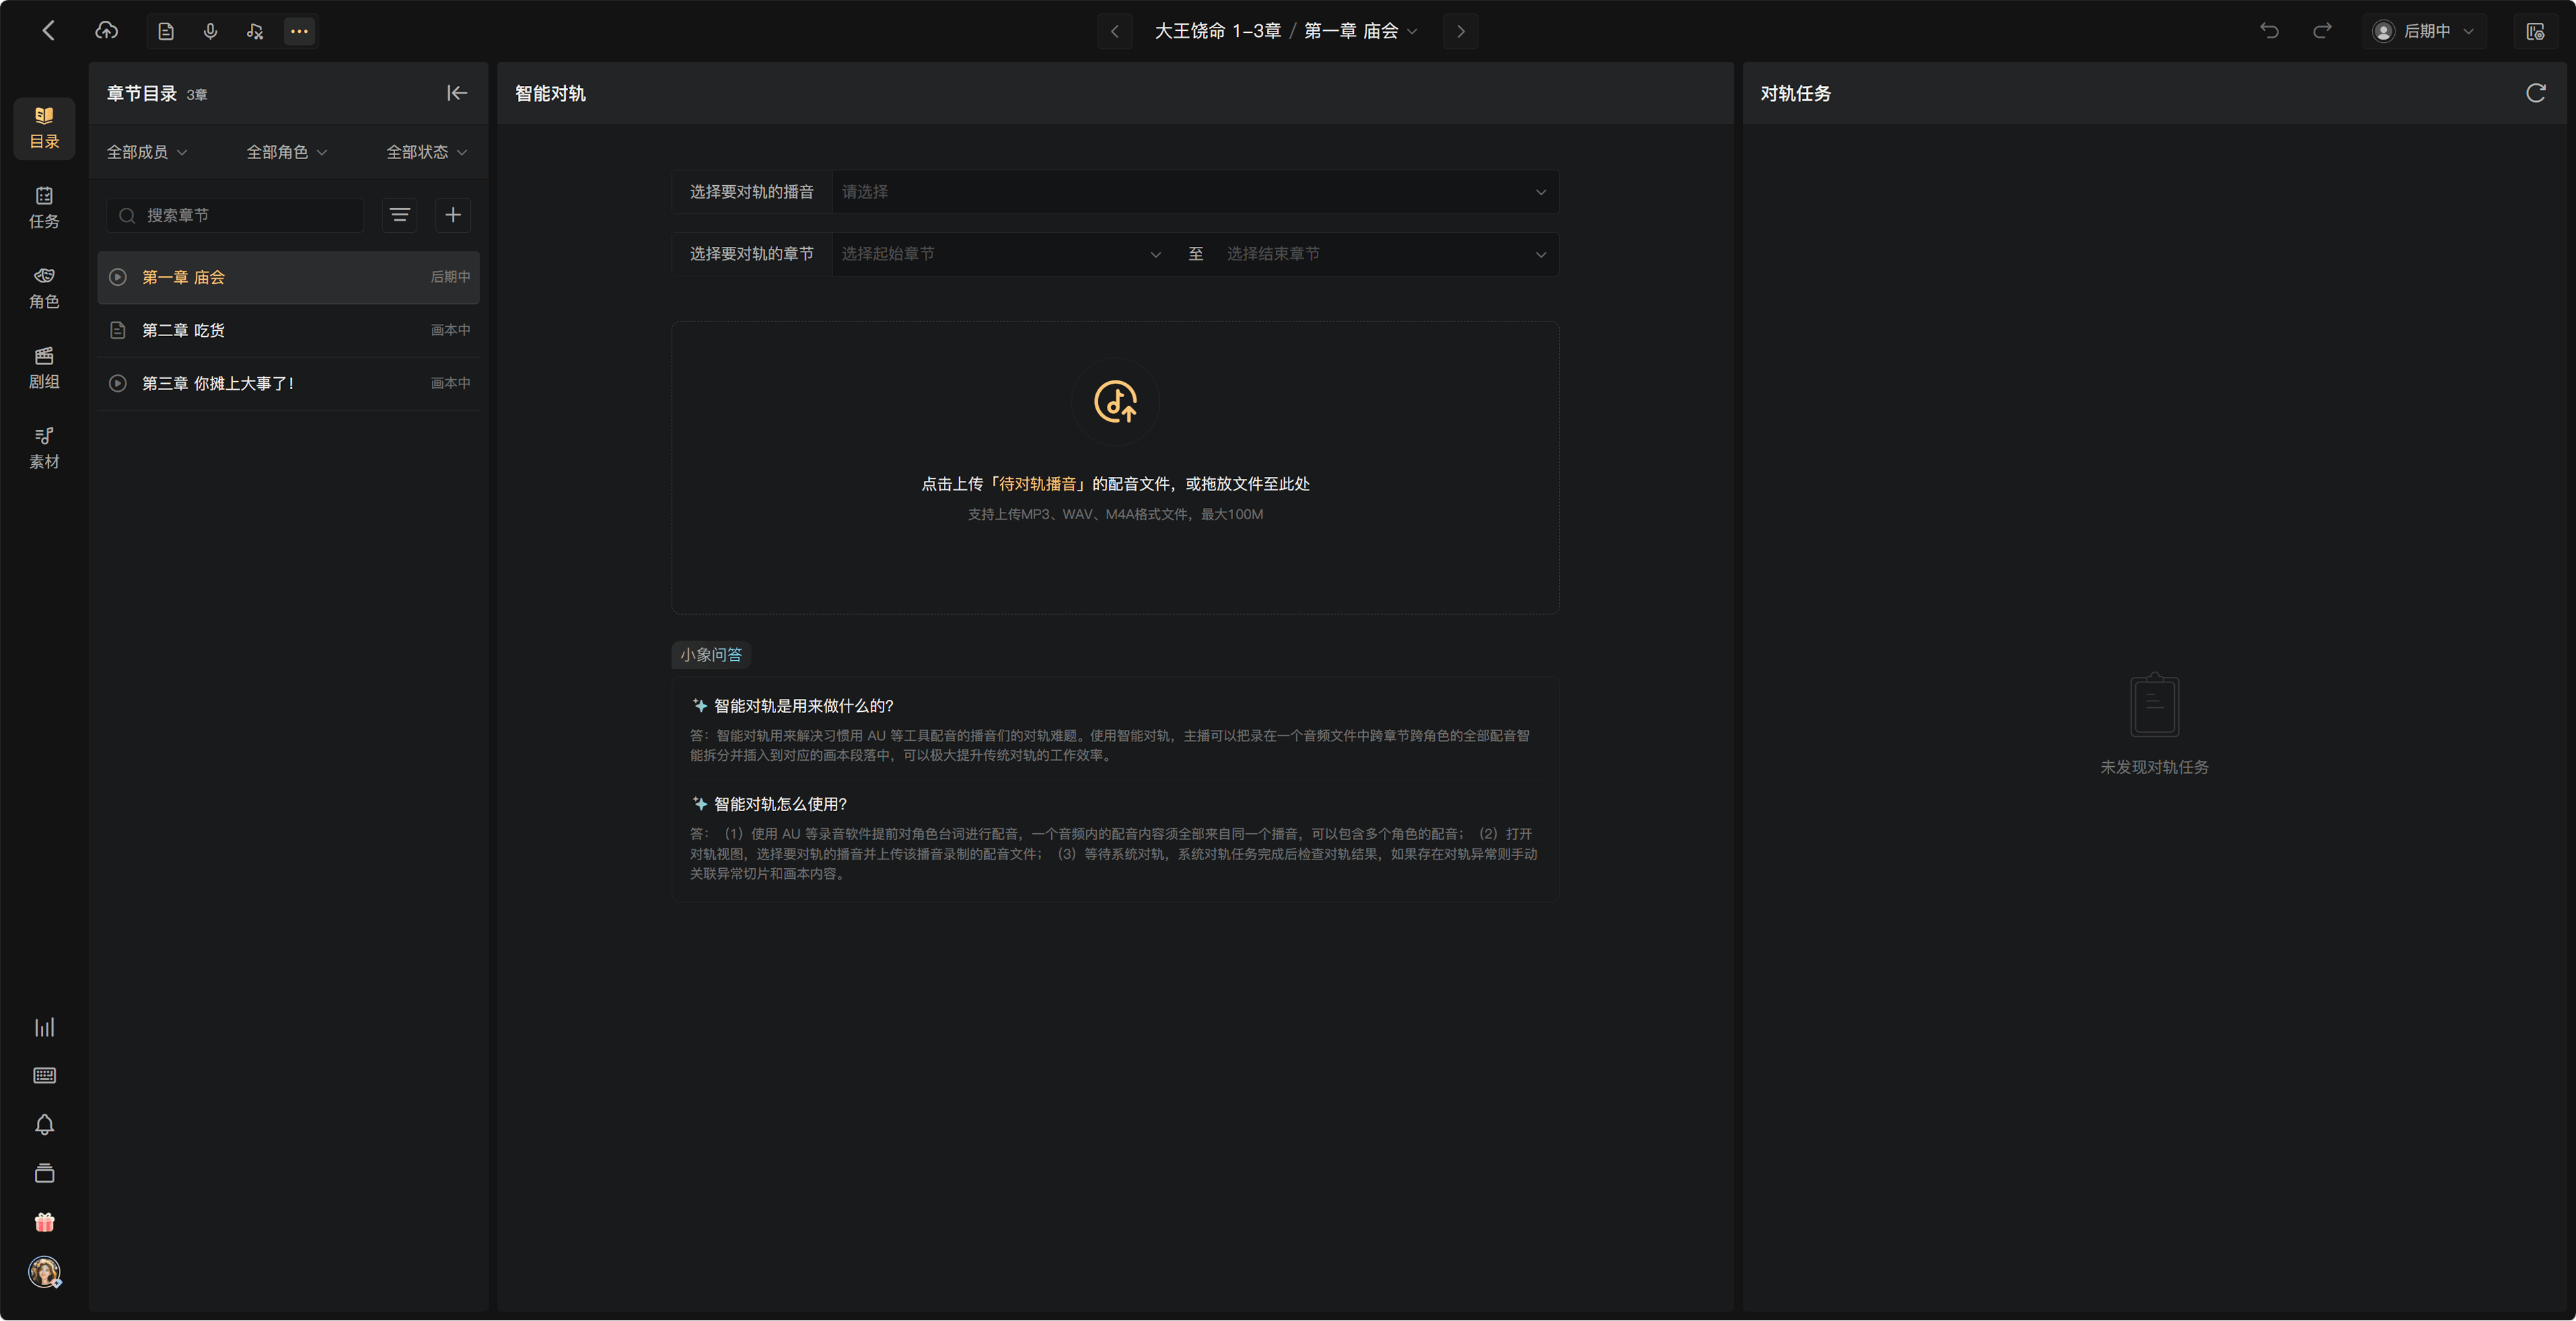
Task: Switch to the 角色 sidebar tab
Action: (x=44, y=288)
